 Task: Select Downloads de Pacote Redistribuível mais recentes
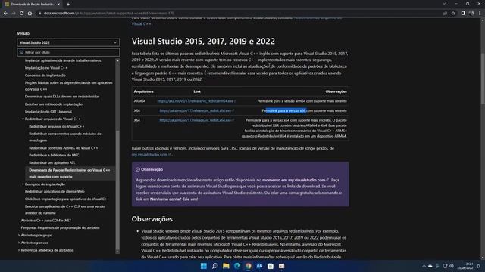tap(70, 173)
